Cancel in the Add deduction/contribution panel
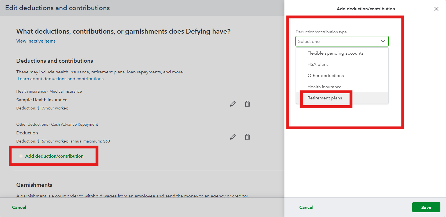Image resolution: width=446 pixels, height=217 pixels. pos(306,207)
